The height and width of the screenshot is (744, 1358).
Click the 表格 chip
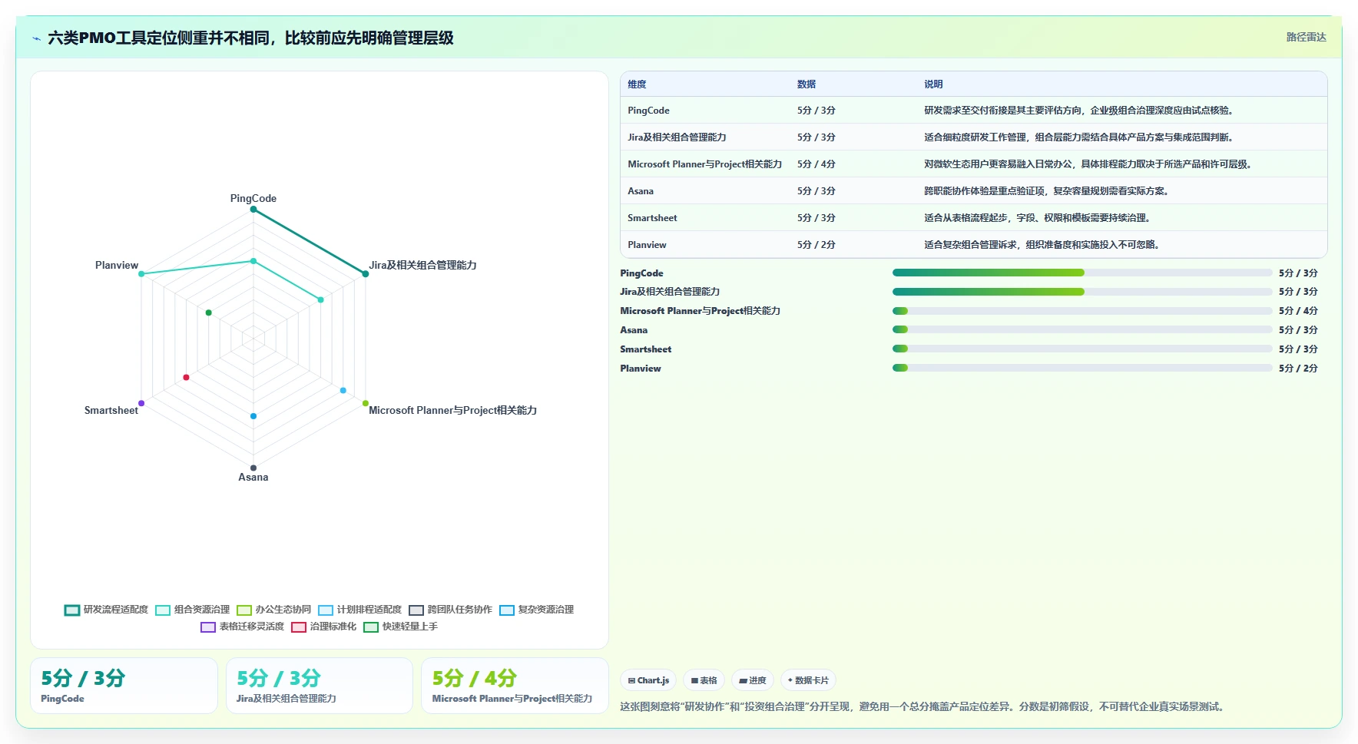(x=704, y=680)
